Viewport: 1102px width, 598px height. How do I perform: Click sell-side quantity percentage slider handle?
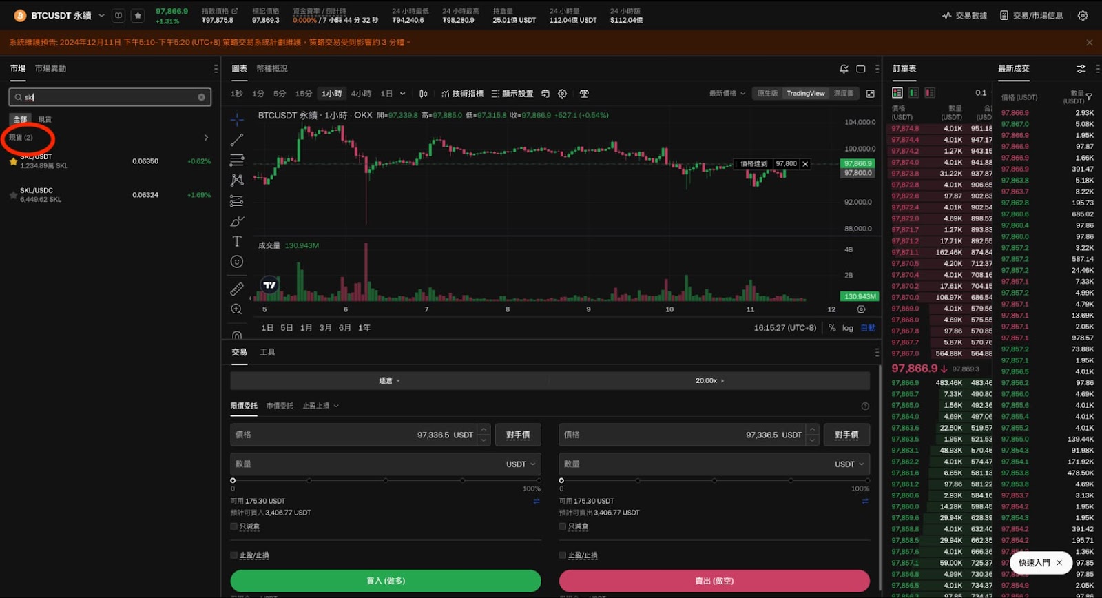pyautogui.click(x=561, y=480)
